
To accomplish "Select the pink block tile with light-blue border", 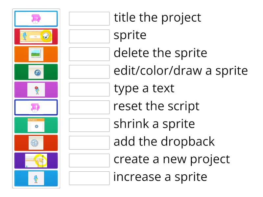I will [x=36, y=19].
